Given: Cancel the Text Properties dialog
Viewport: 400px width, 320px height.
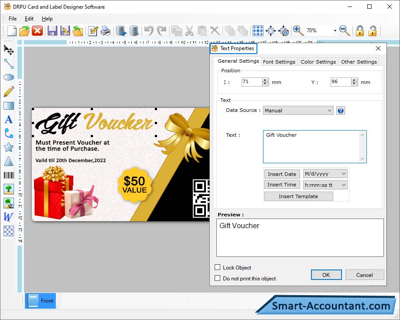Looking at the screenshot, I should click(365, 275).
